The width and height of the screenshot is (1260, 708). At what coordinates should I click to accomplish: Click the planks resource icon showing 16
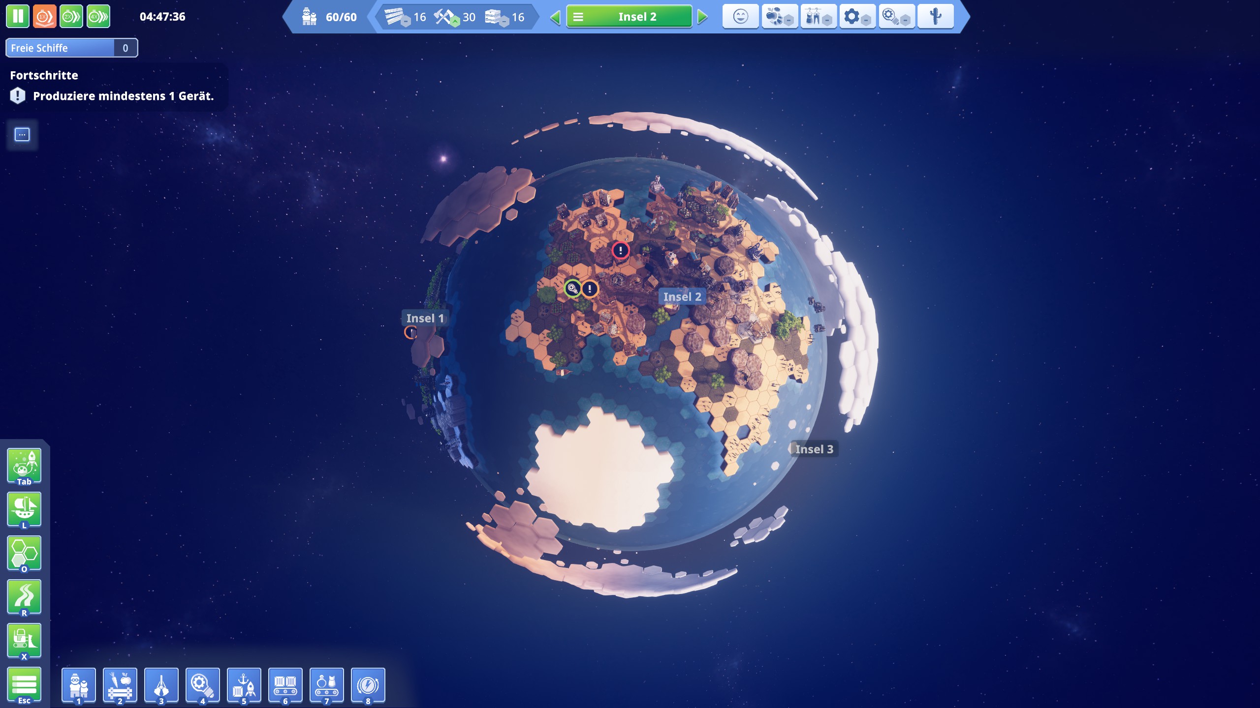click(x=396, y=17)
